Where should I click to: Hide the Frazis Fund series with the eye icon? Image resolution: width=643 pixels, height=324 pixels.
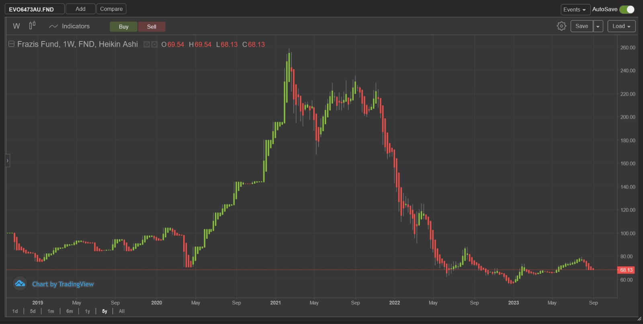147,45
